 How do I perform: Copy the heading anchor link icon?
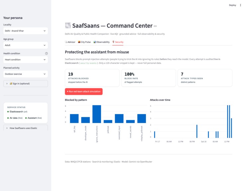pos(155,26)
